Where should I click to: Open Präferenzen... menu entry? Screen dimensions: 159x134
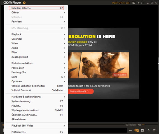click(36, 132)
